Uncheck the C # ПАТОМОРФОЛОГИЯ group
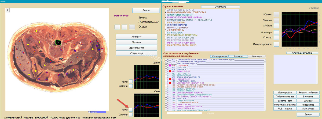Image resolution: width=322 pixels, height=119 pixels. coord(166,15)
